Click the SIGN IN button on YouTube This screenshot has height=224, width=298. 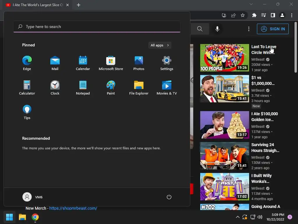point(273,29)
